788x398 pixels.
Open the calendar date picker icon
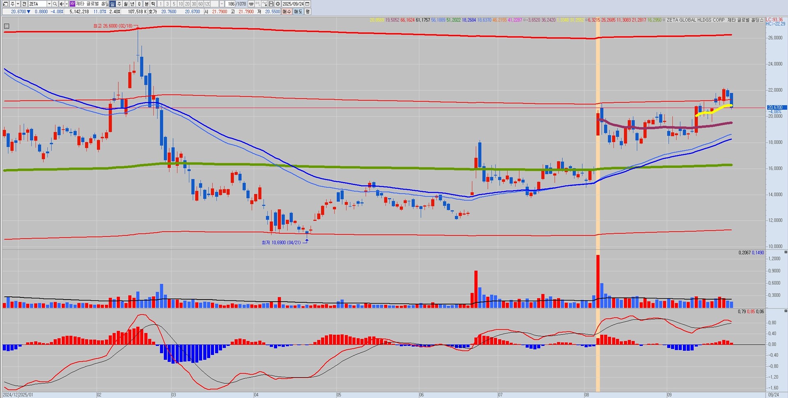(307, 4)
